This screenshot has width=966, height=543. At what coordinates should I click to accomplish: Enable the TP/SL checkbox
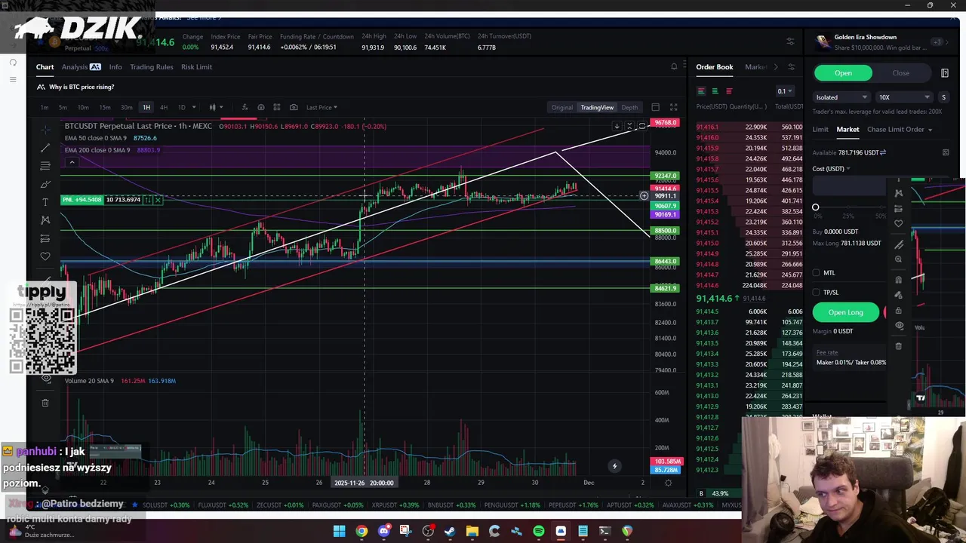pyautogui.click(x=816, y=293)
